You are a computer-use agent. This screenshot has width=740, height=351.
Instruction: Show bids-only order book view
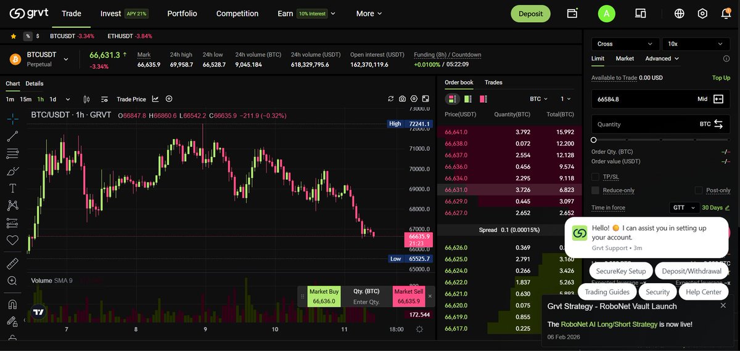[468, 99]
